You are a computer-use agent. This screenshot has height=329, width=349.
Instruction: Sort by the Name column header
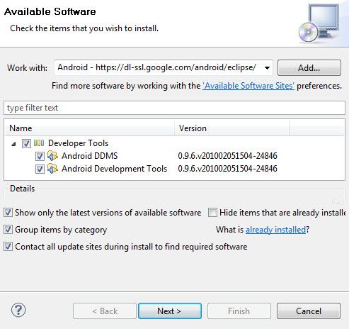pos(90,128)
